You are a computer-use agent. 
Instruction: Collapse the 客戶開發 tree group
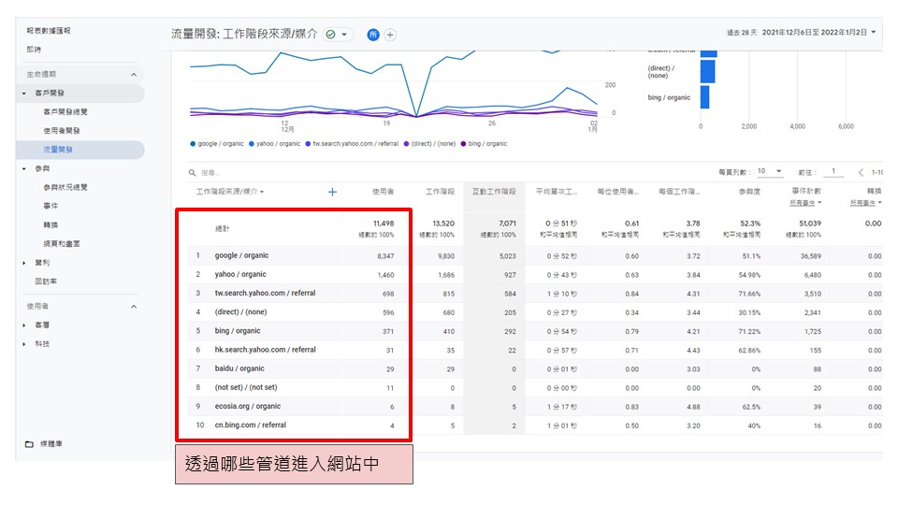click(24, 94)
